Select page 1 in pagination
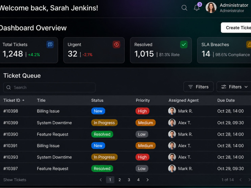The image size is (251, 188). coord(110,180)
